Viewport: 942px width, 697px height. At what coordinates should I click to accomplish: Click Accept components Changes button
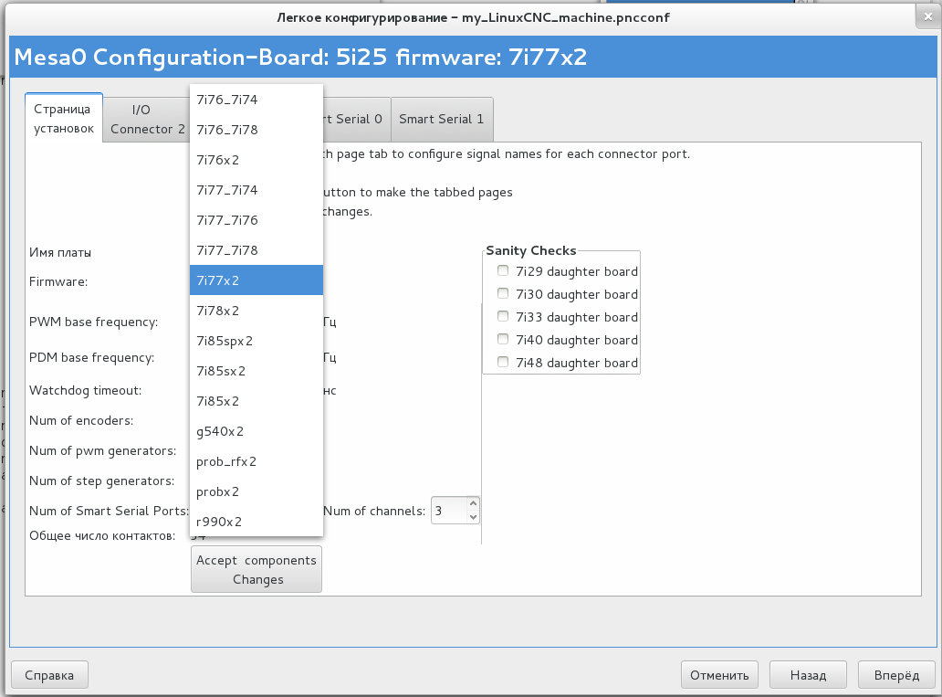point(256,569)
